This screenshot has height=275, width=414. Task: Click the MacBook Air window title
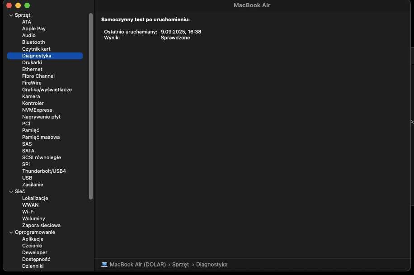tap(252, 5)
